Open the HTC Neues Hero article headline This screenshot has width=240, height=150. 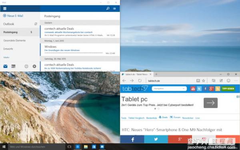pyautogui.click(x=172, y=130)
